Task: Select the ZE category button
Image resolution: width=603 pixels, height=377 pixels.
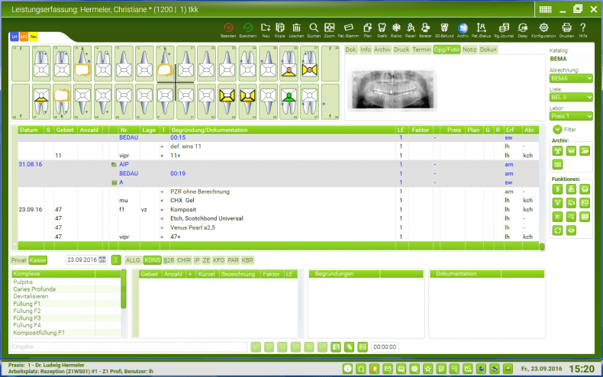Action: coord(206,260)
